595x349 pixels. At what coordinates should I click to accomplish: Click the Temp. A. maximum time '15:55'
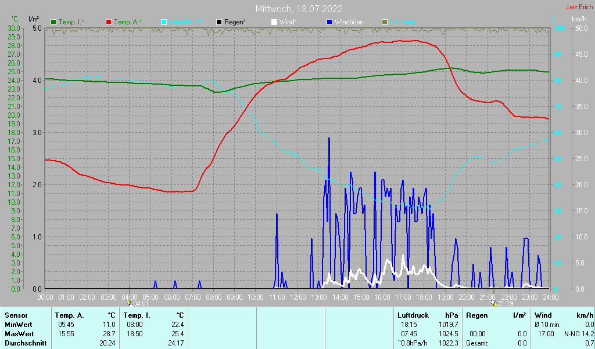(x=66, y=335)
